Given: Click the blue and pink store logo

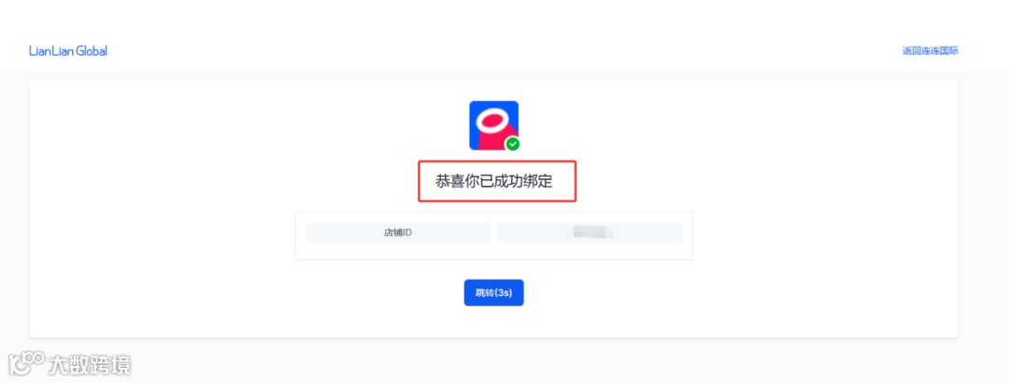Looking at the screenshot, I should click(x=493, y=125).
